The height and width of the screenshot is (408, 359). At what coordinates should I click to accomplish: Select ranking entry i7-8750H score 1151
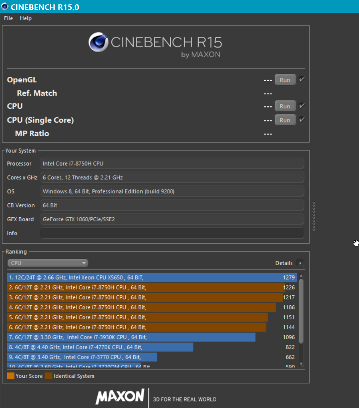[152, 317]
